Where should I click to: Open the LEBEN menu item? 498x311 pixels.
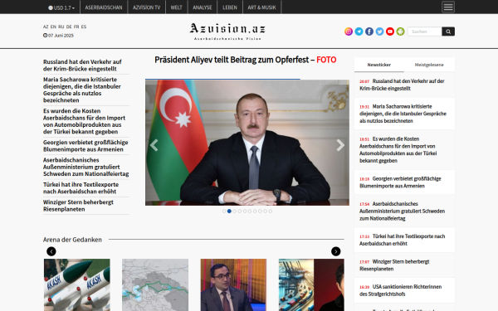[230, 7]
